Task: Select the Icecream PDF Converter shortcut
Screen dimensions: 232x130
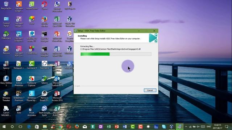Action: [19, 51]
